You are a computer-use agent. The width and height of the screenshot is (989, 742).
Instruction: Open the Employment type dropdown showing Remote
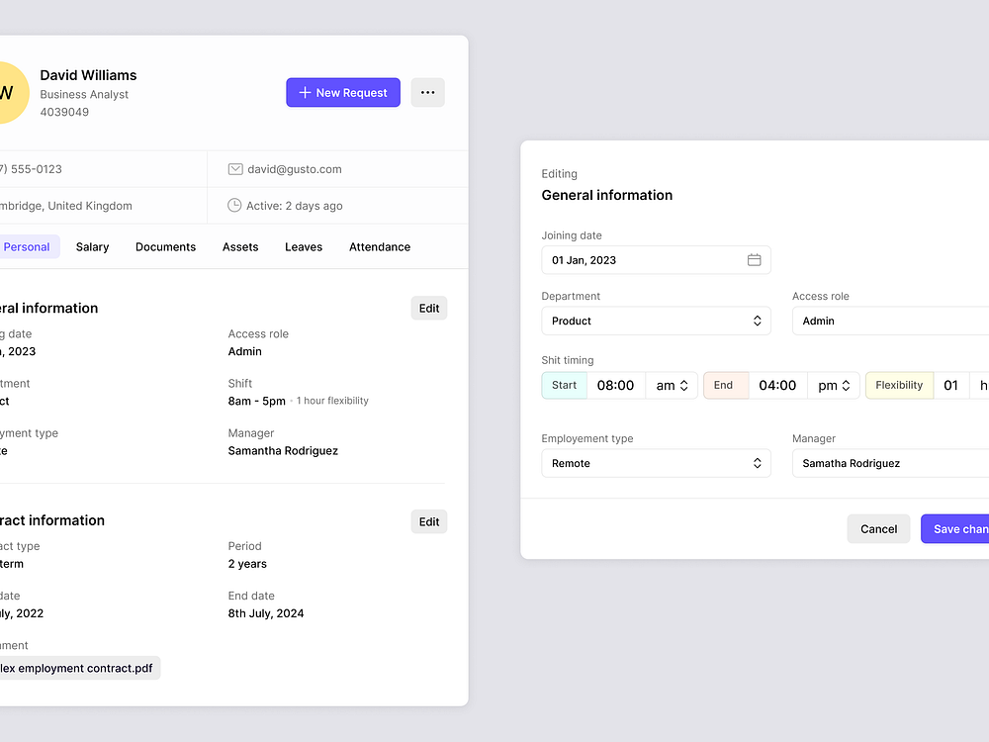pos(656,463)
